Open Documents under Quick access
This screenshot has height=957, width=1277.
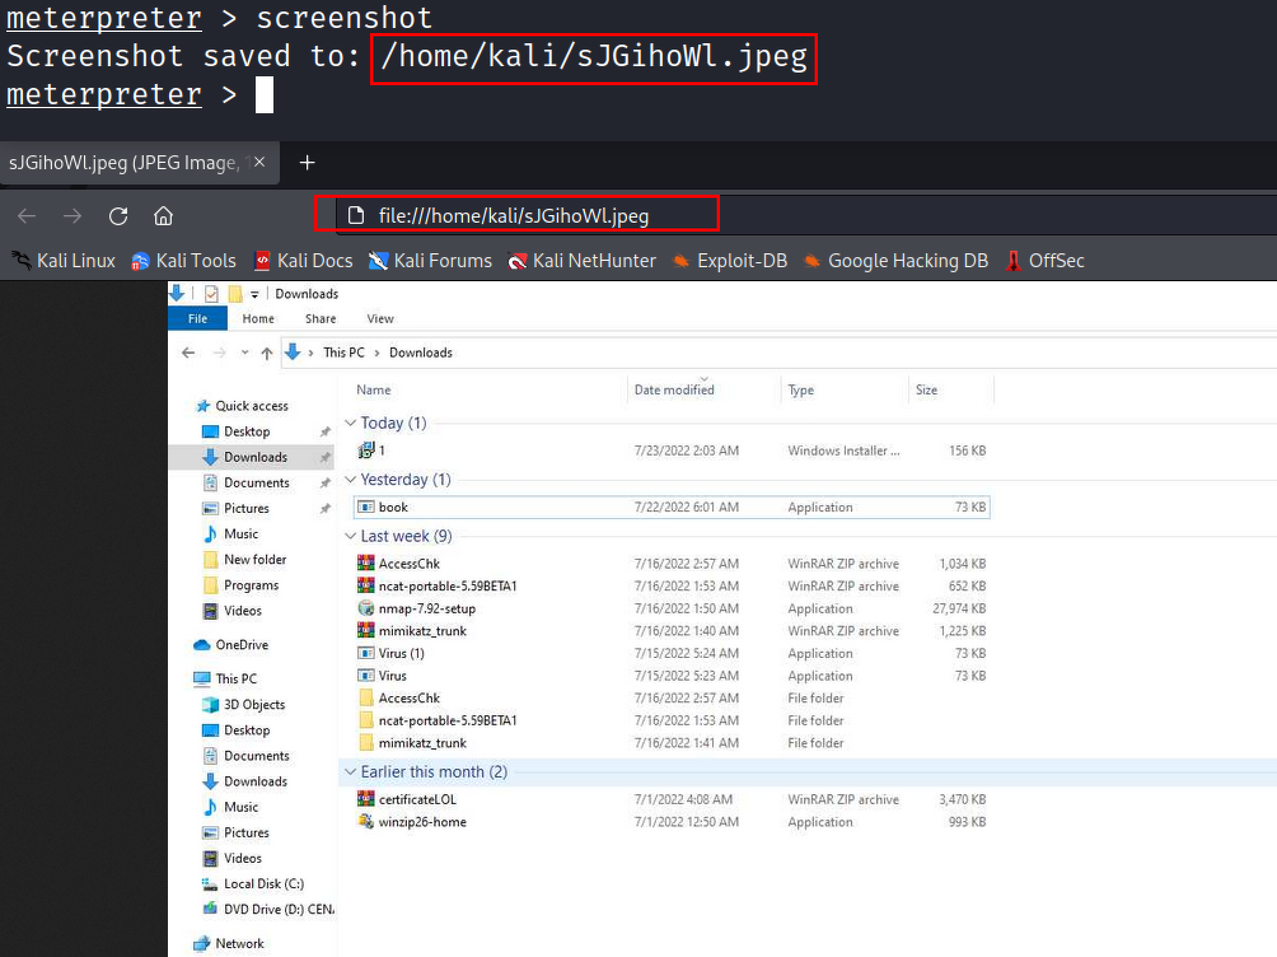click(256, 483)
